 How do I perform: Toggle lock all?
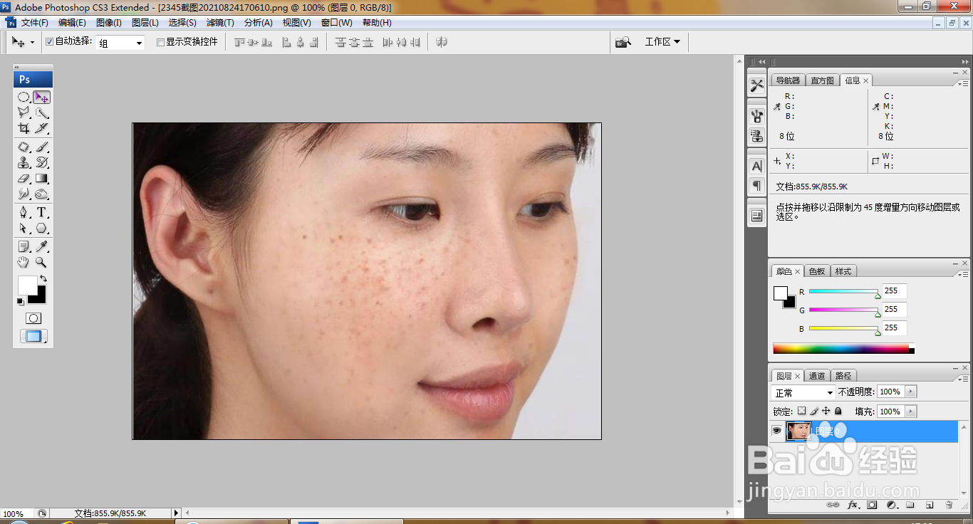(838, 411)
